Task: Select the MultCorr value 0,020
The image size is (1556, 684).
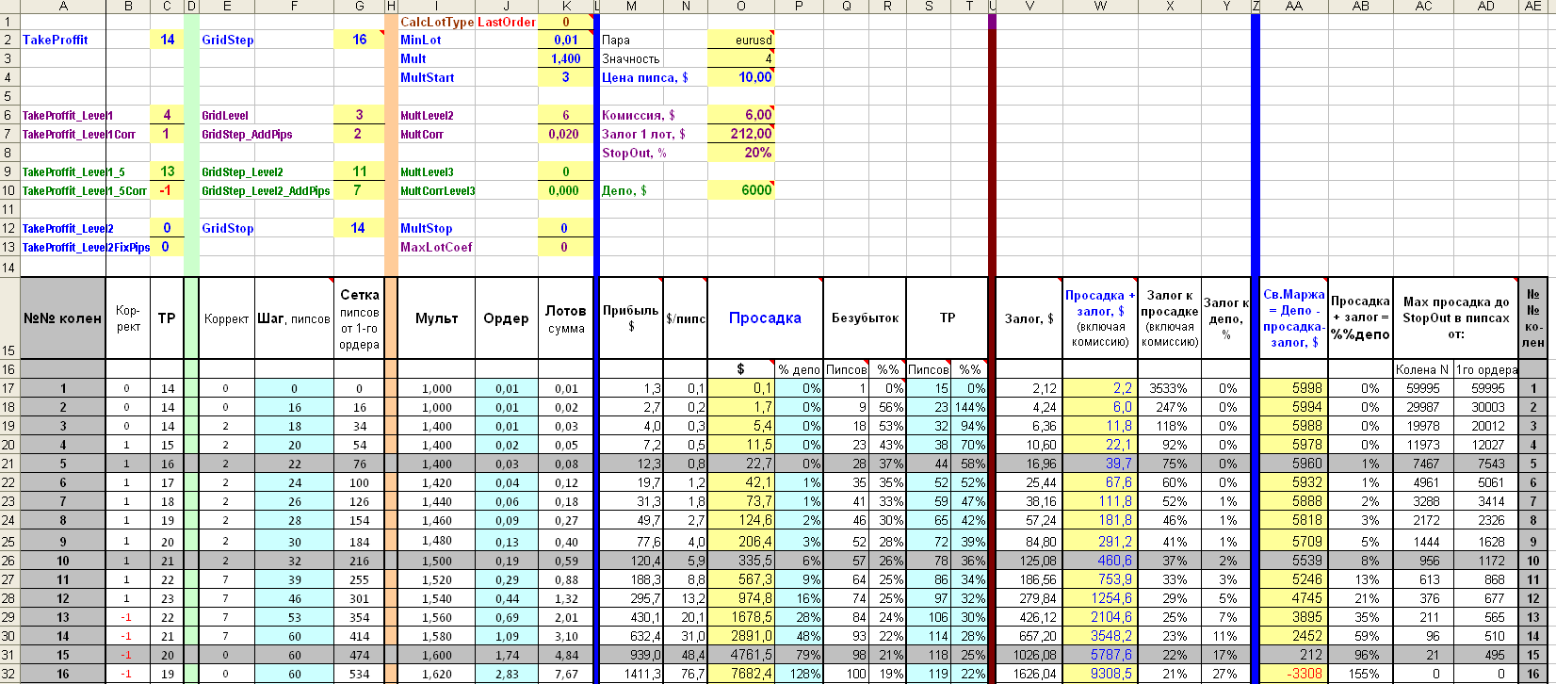Action: pyautogui.click(x=565, y=134)
